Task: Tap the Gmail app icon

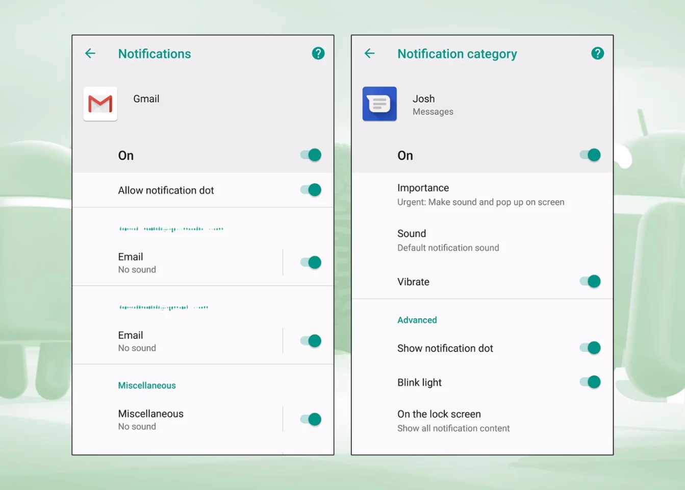Action: point(100,104)
